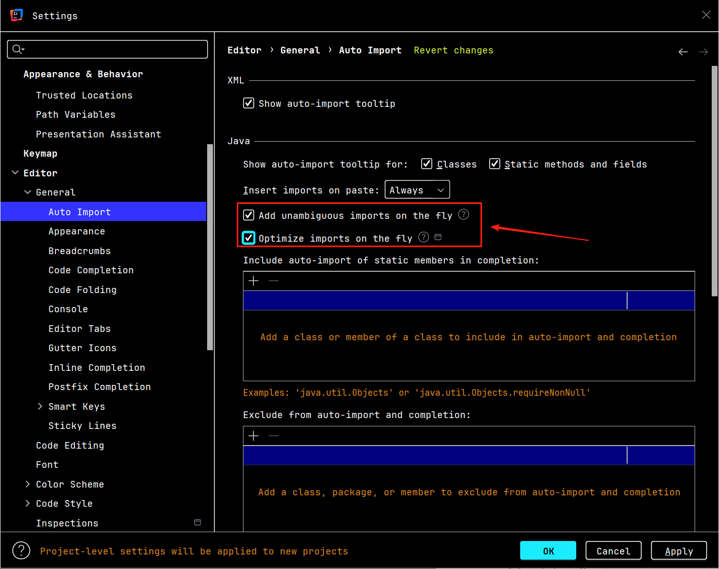Disable Optimize imports on the fly
Screen dimensions: 719x569
(249, 238)
